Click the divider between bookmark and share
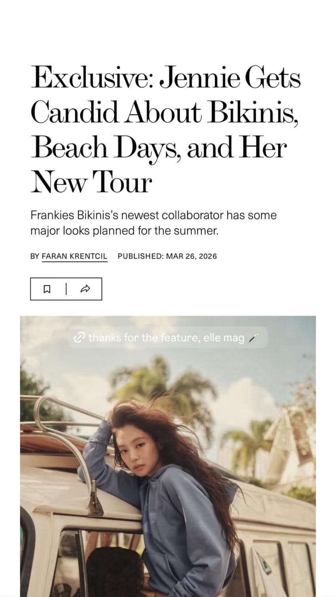 click(66, 289)
